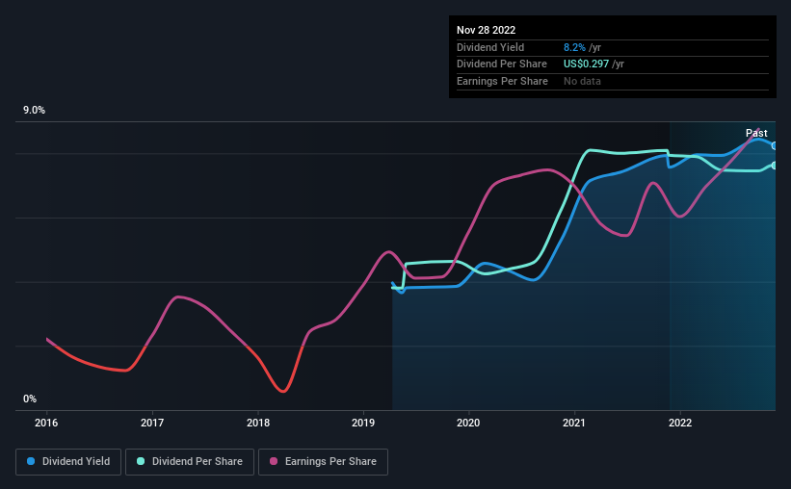This screenshot has width=791, height=489.
Task: Click the Nov 28 2022 tooltip date
Action: click(486, 30)
